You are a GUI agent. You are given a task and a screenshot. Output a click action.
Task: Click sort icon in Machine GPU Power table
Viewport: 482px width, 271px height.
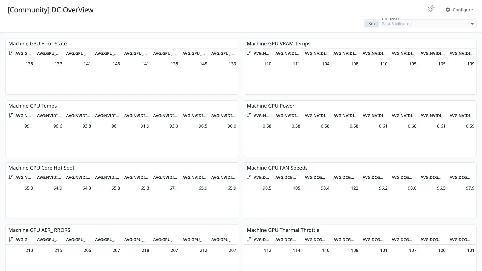[x=249, y=115]
